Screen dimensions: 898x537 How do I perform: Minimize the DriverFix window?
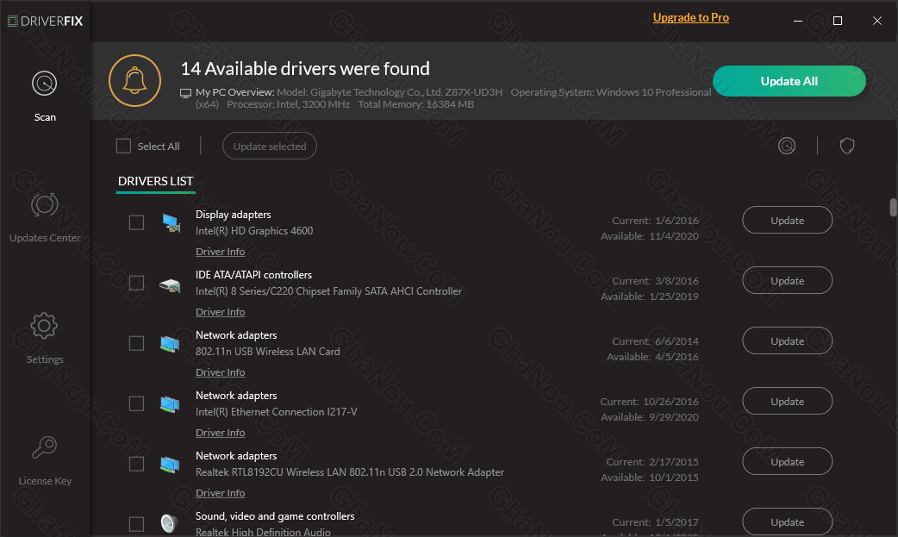[x=798, y=21]
